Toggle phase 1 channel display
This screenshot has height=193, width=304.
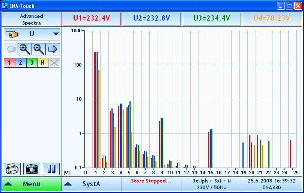pyautogui.click(x=9, y=62)
